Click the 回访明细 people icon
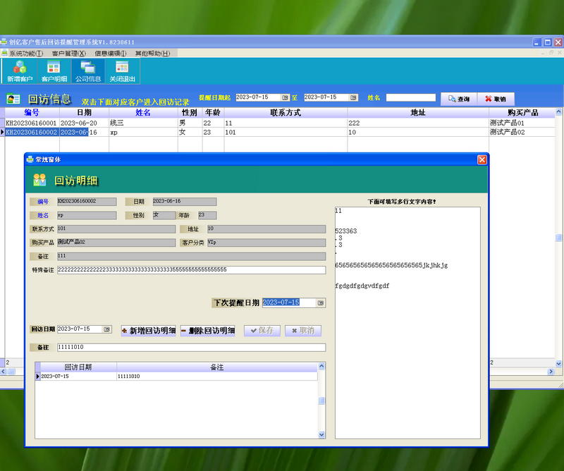 (x=39, y=180)
